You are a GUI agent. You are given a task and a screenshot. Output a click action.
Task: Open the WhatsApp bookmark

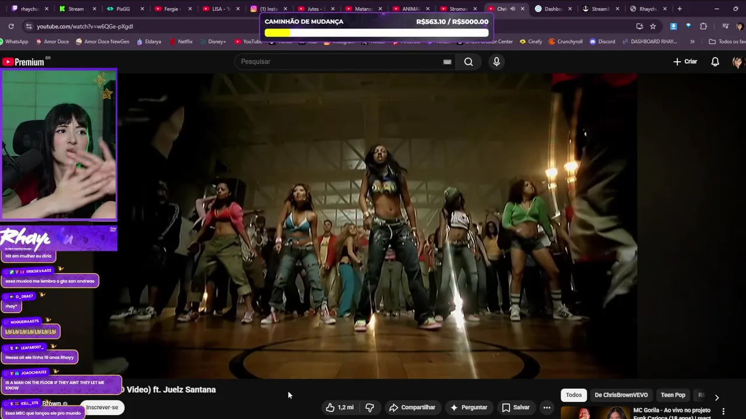14,41
